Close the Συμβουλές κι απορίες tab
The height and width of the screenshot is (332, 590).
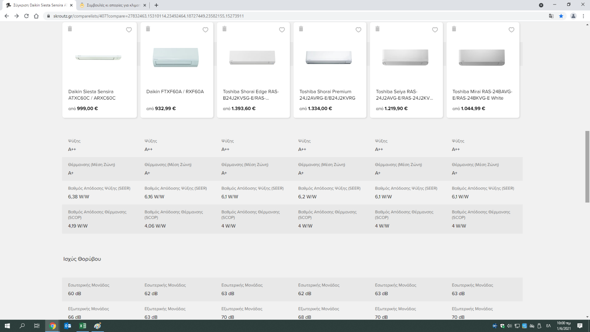tap(145, 5)
